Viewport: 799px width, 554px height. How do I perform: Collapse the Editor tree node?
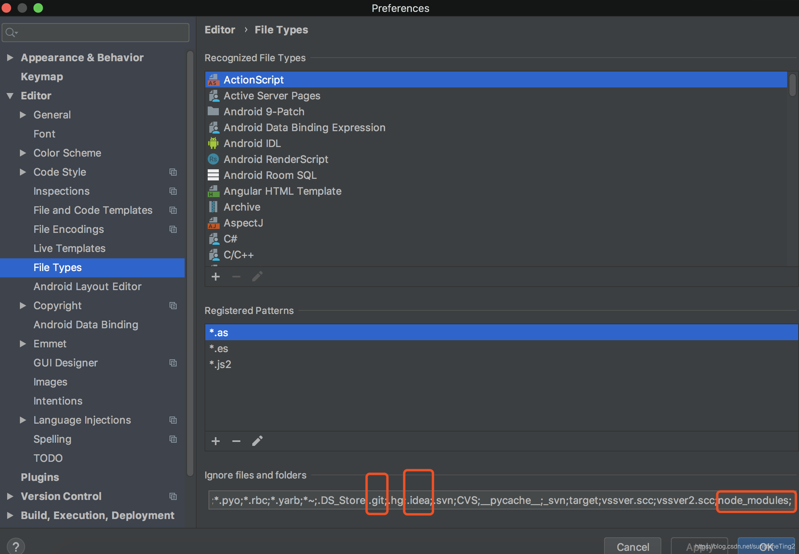click(10, 96)
